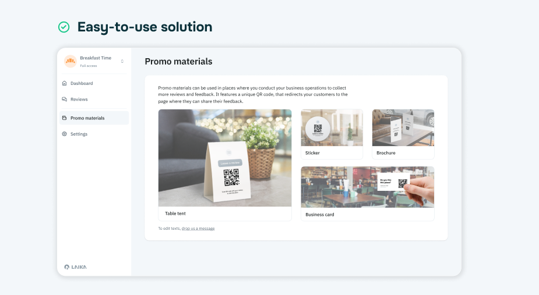
Task: Click the Promo materials page heading
Action: pyautogui.click(x=178, y=62)
